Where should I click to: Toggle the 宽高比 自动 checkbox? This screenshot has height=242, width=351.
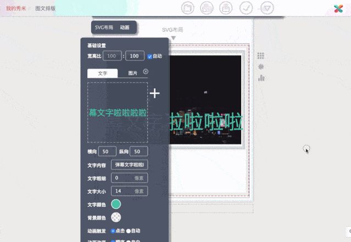[150, 57]
